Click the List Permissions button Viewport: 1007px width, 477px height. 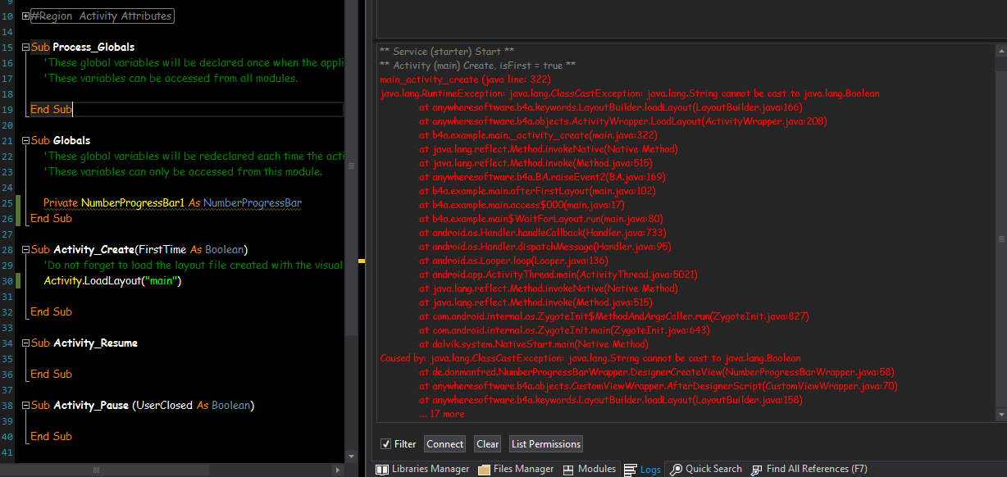(x=546, y=444)
